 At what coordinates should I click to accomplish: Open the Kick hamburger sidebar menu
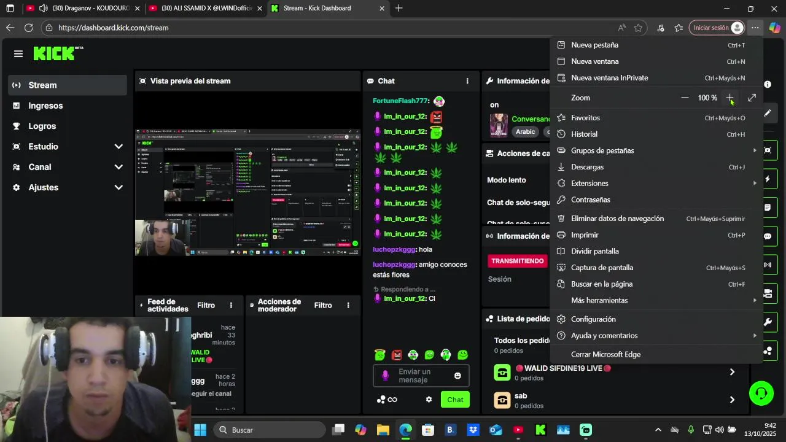tap(18, 54)
